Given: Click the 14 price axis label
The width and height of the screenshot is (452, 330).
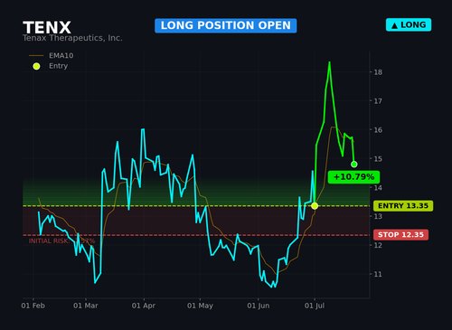Looking at the screenshot, I should pyautogui.click(x=378, y=188).
